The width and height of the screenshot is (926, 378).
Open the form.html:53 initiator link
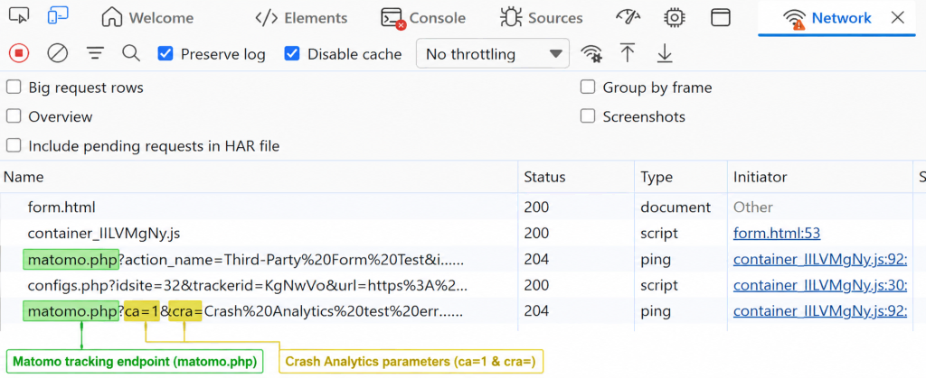(x=777, y=234)
